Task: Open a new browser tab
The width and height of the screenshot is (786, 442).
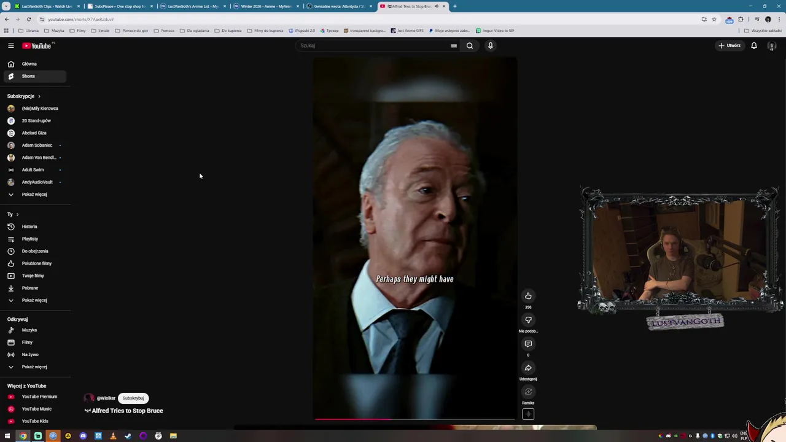Action: pyautogui.click(x=454, y=6)
